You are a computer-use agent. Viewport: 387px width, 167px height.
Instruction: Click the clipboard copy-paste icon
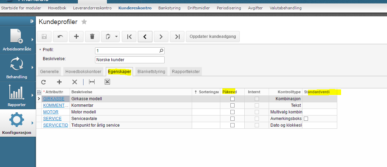tap(108, 37)
